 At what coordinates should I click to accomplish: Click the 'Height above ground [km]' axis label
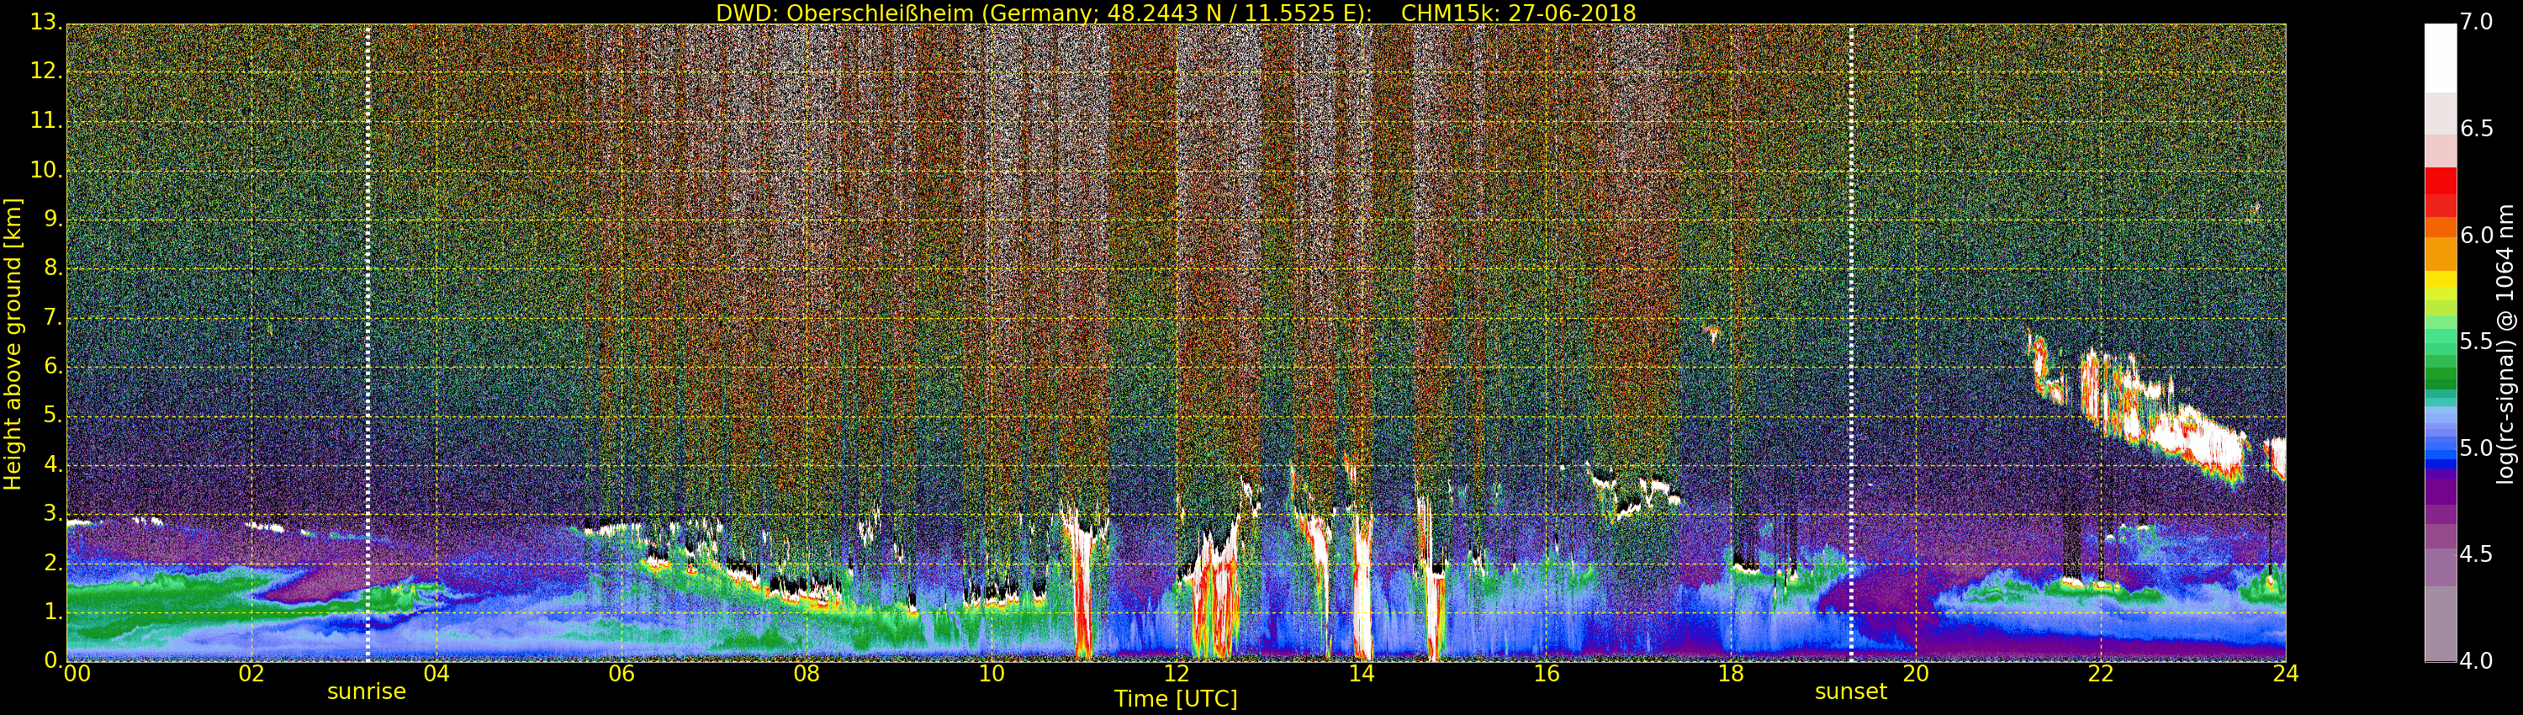click(13, 344)
